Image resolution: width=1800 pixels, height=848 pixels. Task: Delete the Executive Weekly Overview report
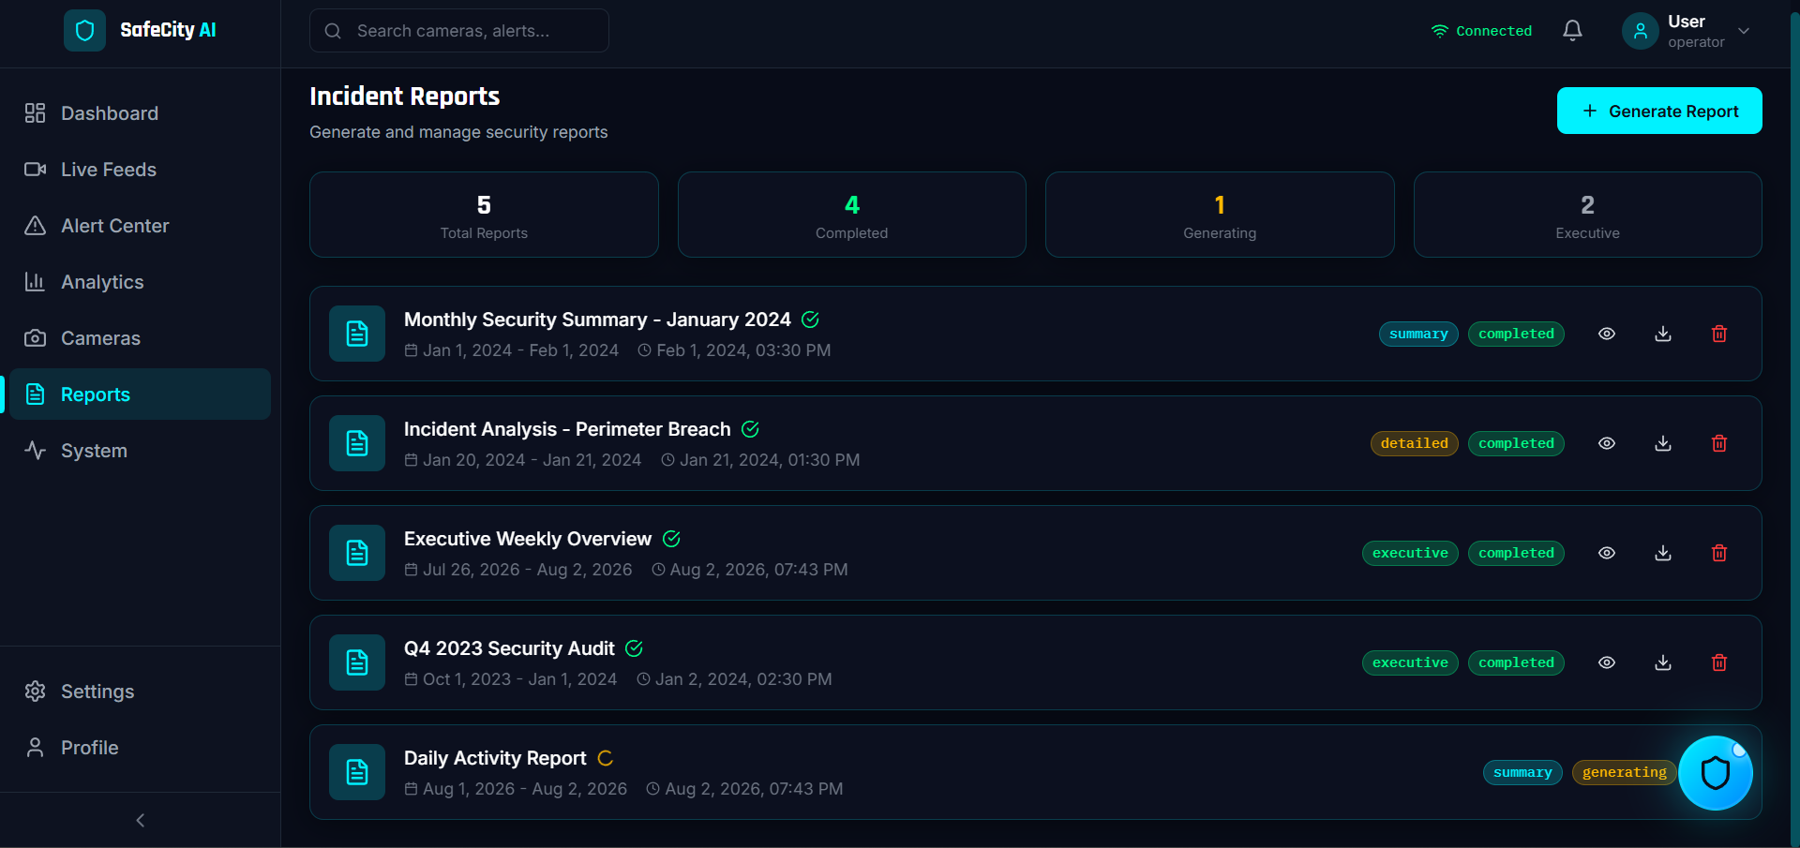click(x=1719, y=553)
